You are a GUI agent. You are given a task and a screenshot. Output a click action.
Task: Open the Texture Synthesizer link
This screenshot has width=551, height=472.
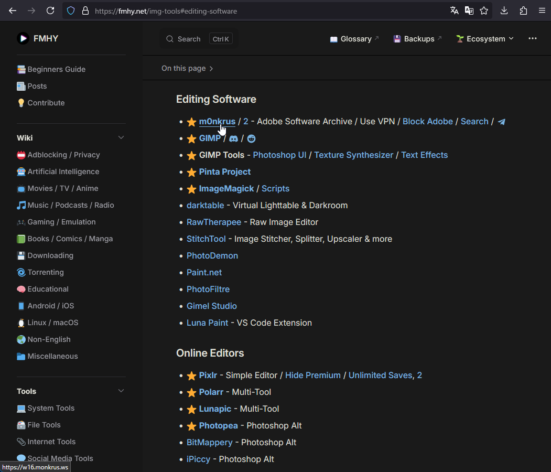[x=353, y=155]
